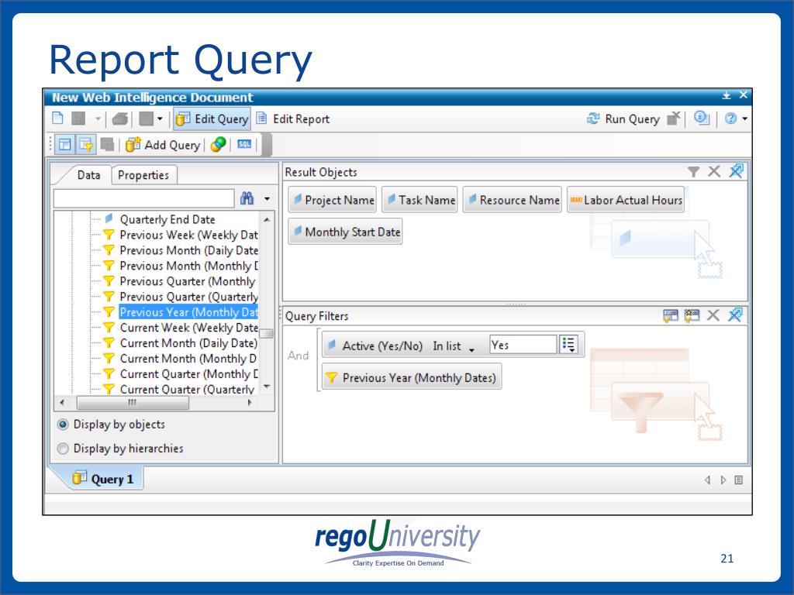Screen dimensions: 794x595
Task: Click Run Query
Action: point(623,119)
